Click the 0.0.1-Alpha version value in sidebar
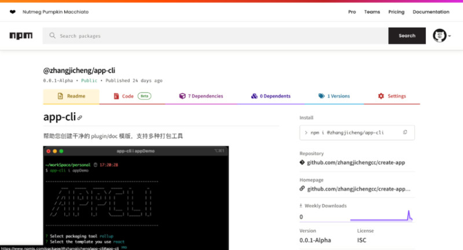Image resolution: width=463 pixels, height=250 pixels. tap(315, 240)
